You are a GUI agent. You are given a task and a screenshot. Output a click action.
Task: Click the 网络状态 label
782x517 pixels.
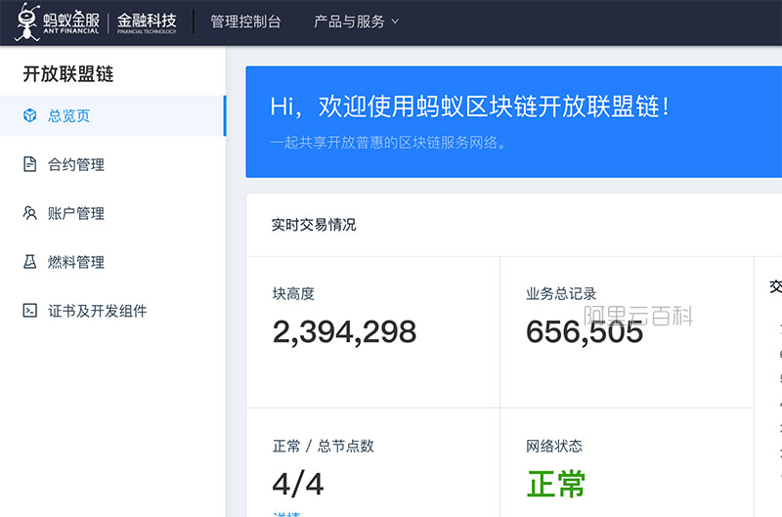[x=554, y=446]
